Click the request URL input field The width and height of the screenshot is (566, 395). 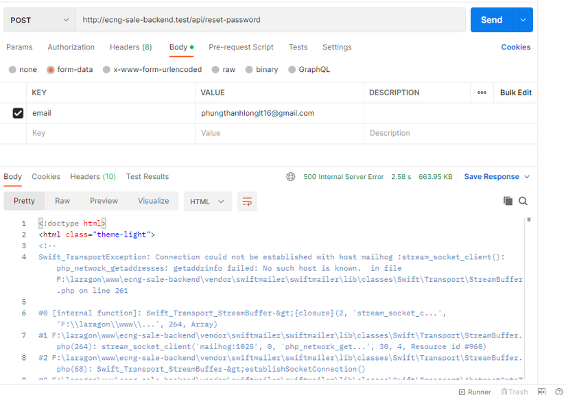(270, 20)
